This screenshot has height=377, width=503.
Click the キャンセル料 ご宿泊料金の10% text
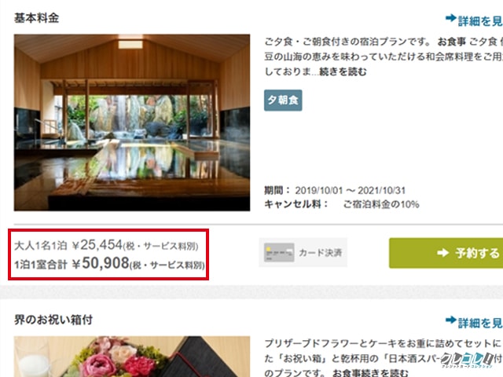pyautogui.click(x=342, y=204)
